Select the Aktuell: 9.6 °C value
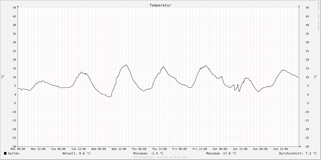321x160 pixels. pos(77,153)
